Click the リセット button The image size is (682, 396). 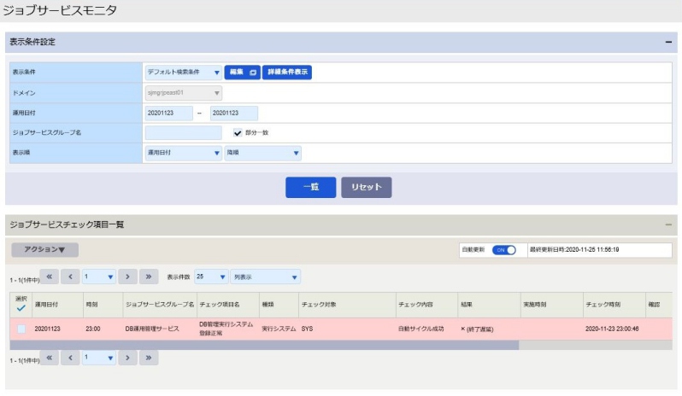click(x=367, y=187)
